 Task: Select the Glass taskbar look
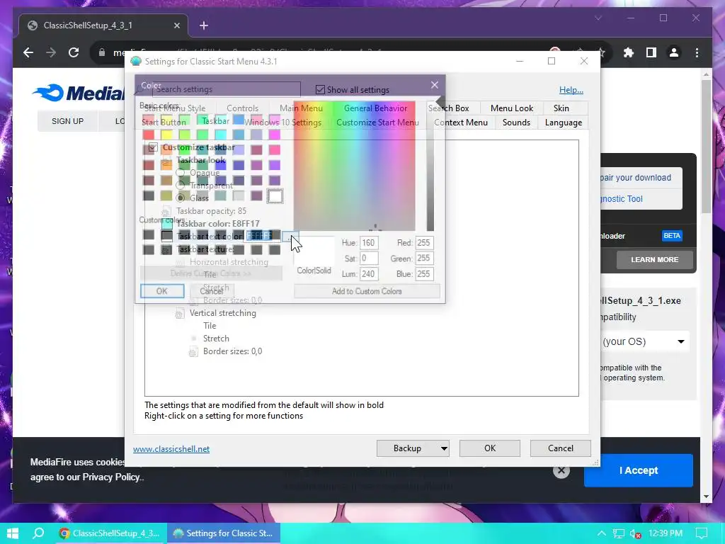tap(181, 198)
